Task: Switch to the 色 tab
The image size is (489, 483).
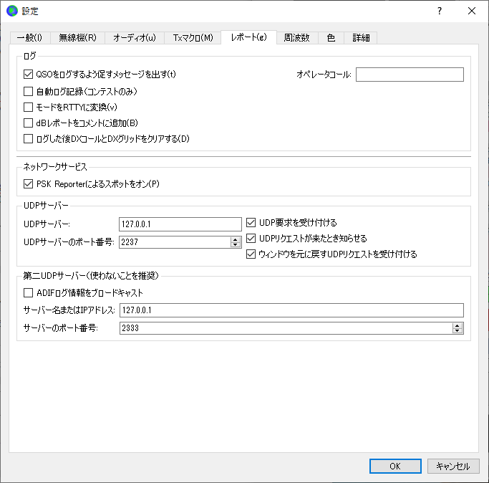Action: [331, 38]
